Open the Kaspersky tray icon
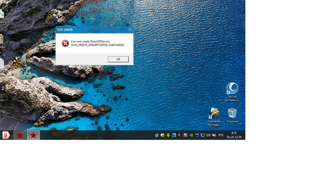The width and height of the screenshot is (326, 183). tap(185, 135)
